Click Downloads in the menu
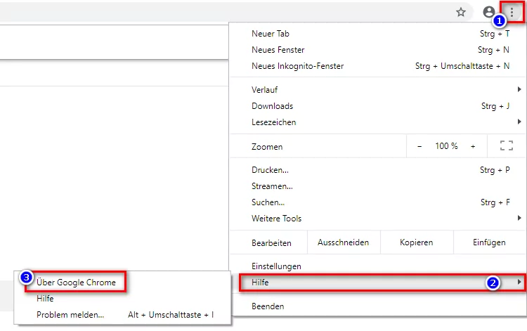527x331 pixels. point(273,106)
